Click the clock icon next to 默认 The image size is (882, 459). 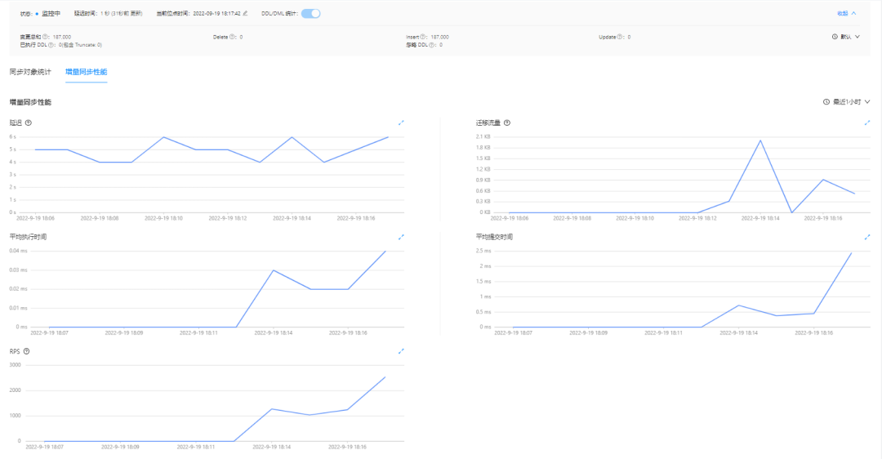(x=835, y=37)
